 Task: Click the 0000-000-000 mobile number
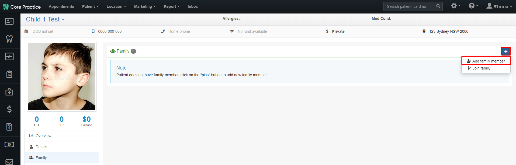point(110,31)
